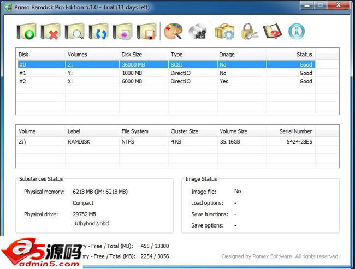Select disk #2 row

(x=167, y=81)
